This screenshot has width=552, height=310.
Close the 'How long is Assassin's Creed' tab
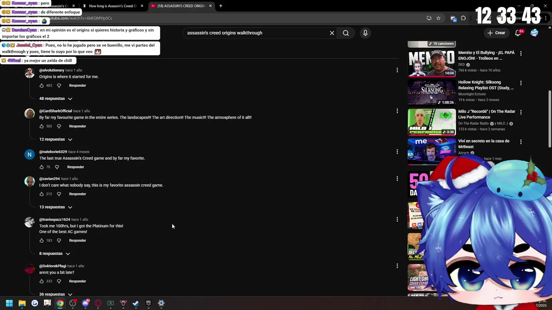pyautogui.click(x=142, y=6)
